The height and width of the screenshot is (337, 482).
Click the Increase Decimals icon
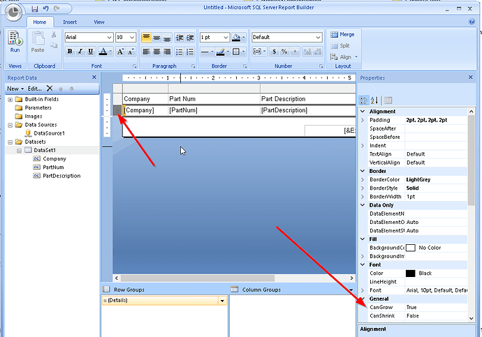(x=307, y=51)
